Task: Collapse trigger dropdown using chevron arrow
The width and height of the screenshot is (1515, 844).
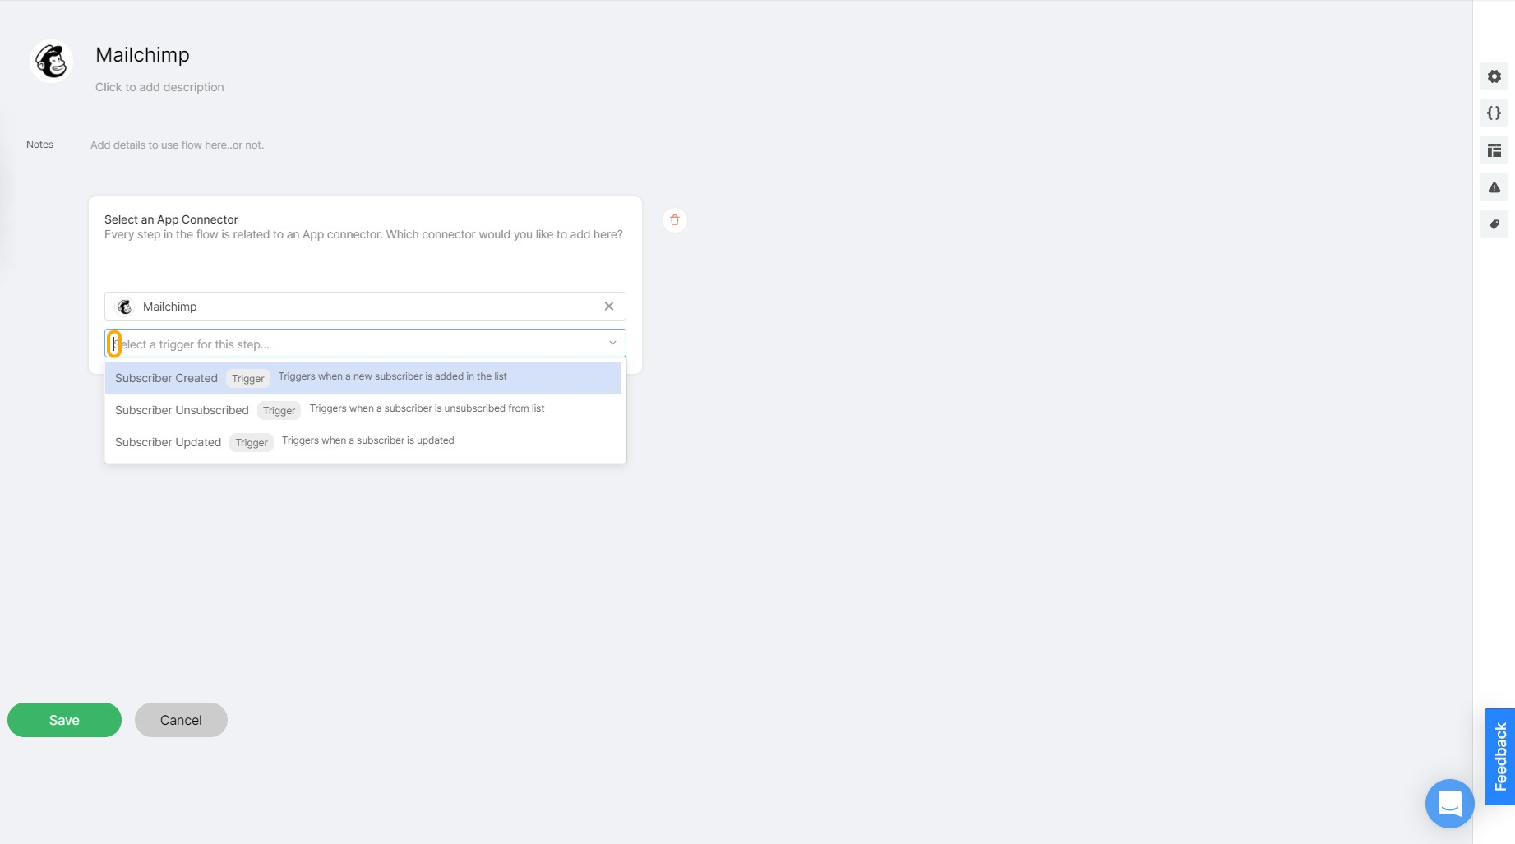Action: [612, 343]
